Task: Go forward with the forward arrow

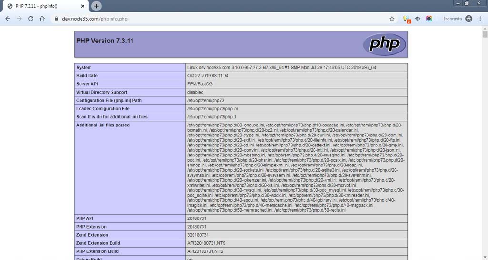Action: [19, 19]
